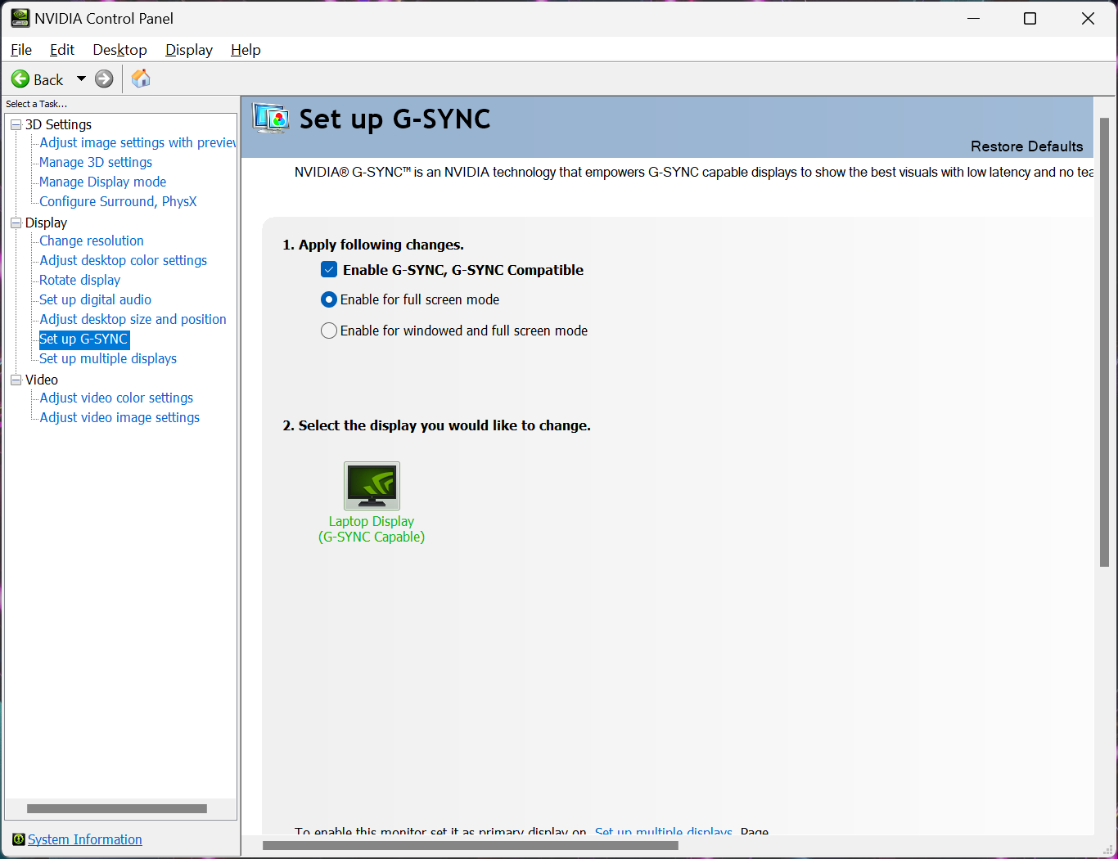Open the Desktop menu
This screenshot has height=859, width=1118.
coord(119,50)
